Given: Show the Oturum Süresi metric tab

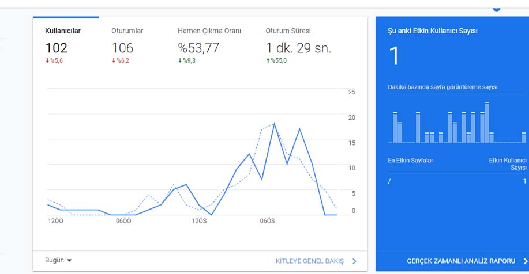Looking at the screenshot, I should point(298,44).
